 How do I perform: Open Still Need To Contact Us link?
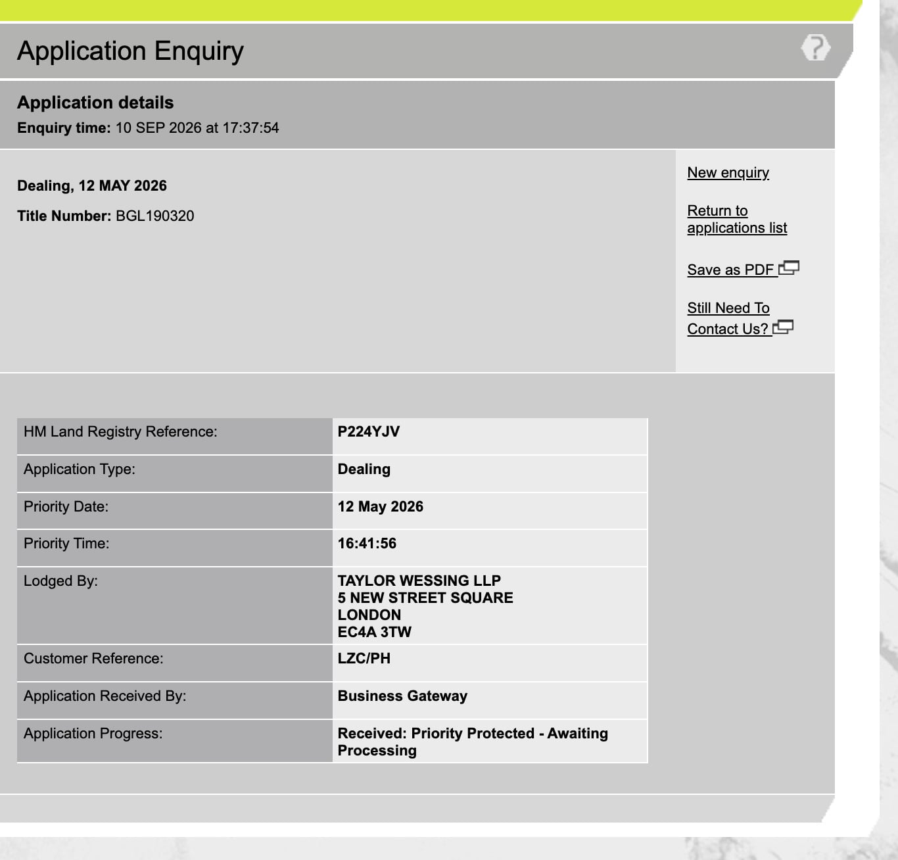pos(728,318)
